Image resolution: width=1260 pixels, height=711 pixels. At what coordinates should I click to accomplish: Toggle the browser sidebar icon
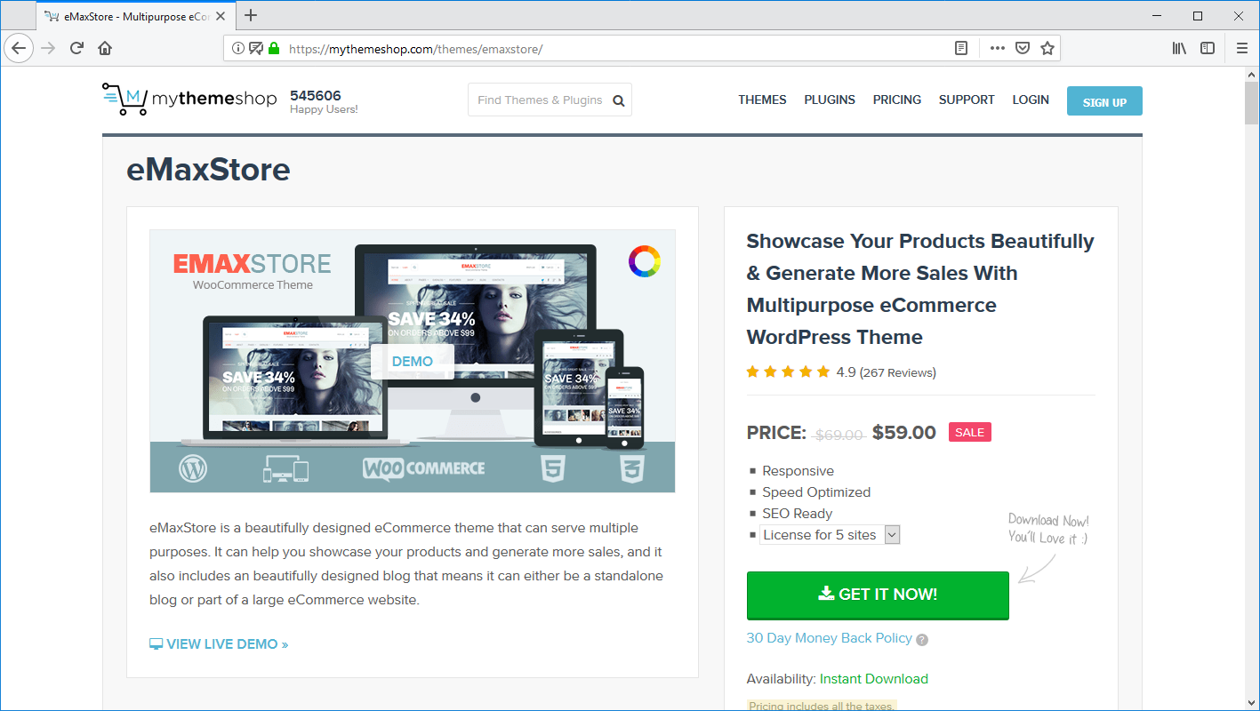tap(1208, 49)
